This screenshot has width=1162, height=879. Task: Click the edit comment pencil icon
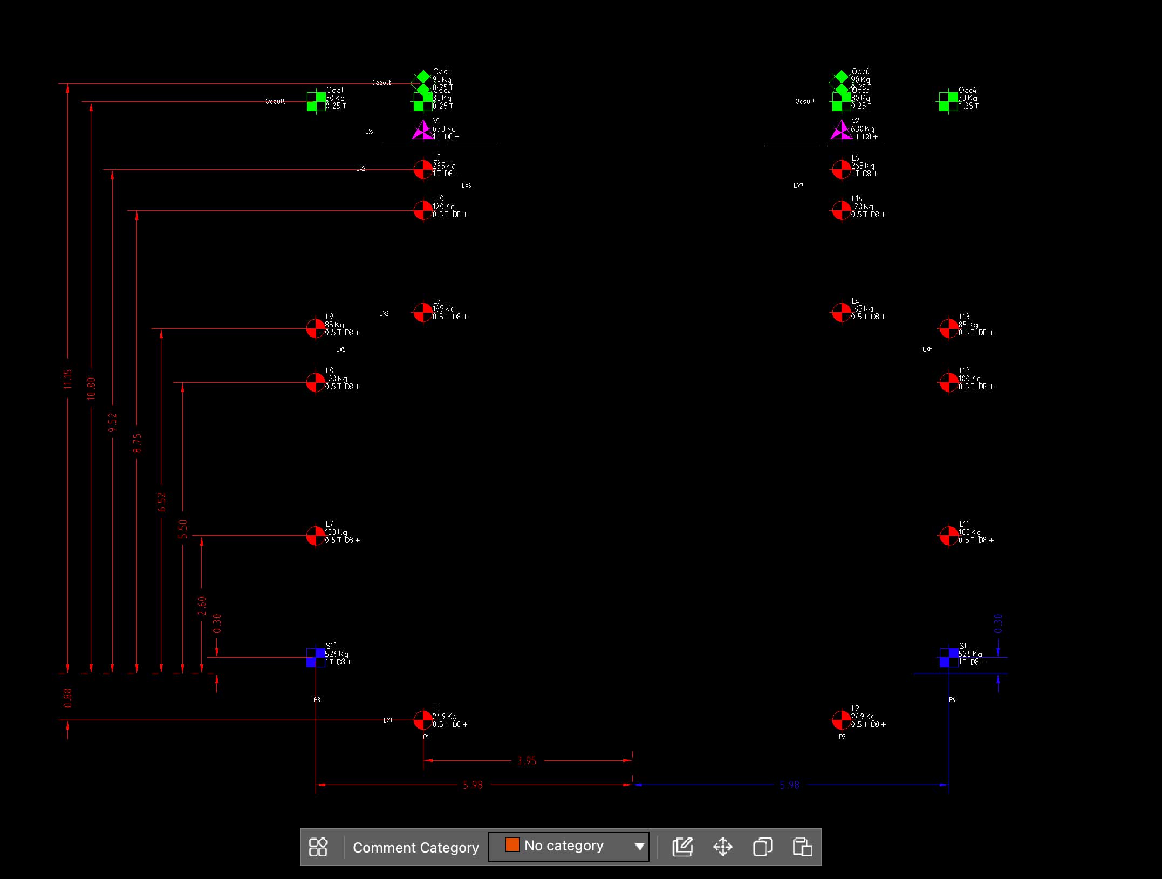pos(682,847)
